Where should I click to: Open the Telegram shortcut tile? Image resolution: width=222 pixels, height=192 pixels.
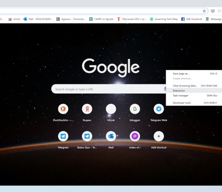pyautogui.click(x=63, y=136)
